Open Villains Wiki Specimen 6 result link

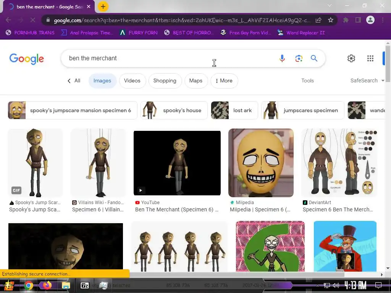click(98, 209)
